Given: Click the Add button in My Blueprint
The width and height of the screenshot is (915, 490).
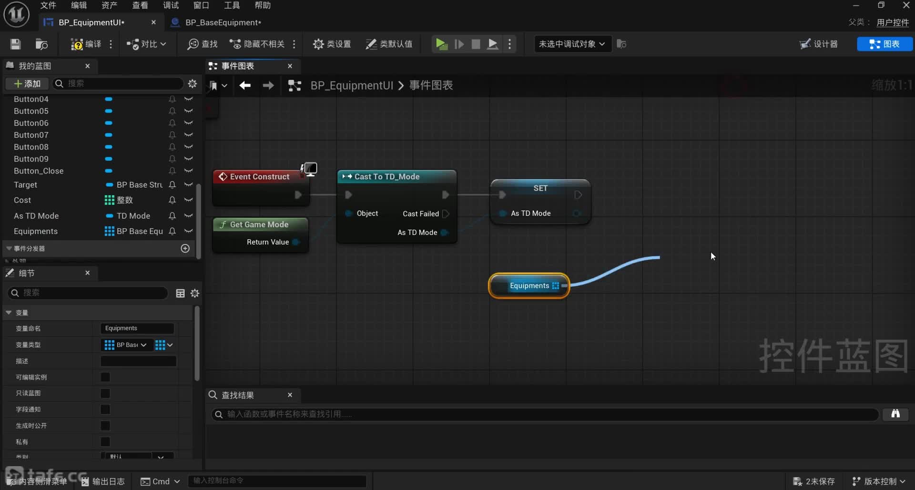Looking at the screenshot, I should [27, 84].
